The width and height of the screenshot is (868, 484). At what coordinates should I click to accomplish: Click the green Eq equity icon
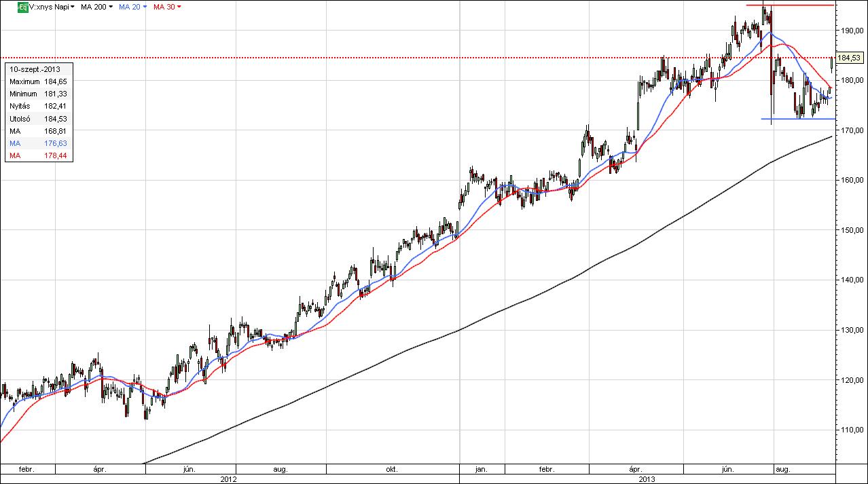click(22, 7)
